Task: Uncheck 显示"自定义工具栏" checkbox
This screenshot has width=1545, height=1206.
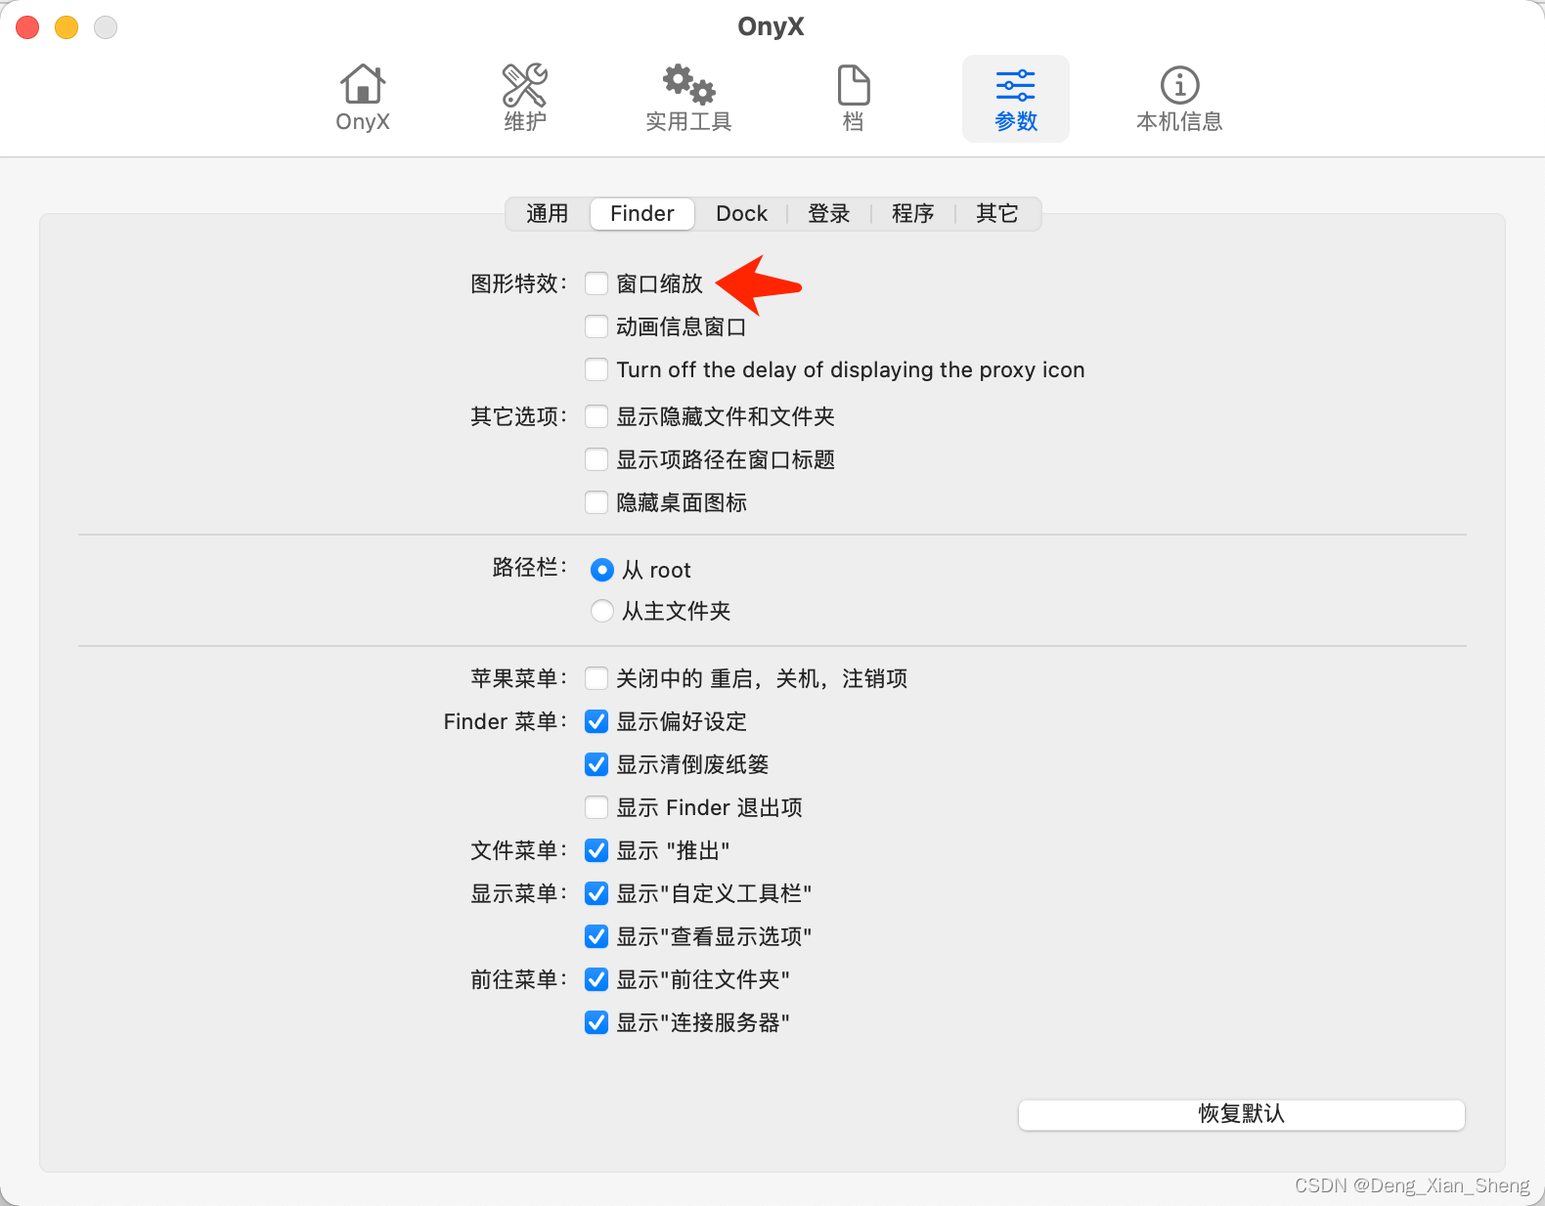Action: 596,893
